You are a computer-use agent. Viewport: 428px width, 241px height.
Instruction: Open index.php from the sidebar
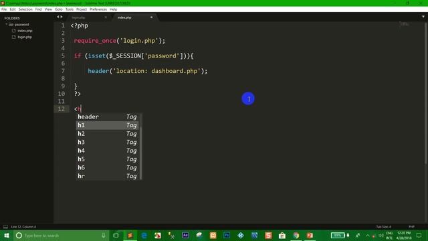pos(25,31)
